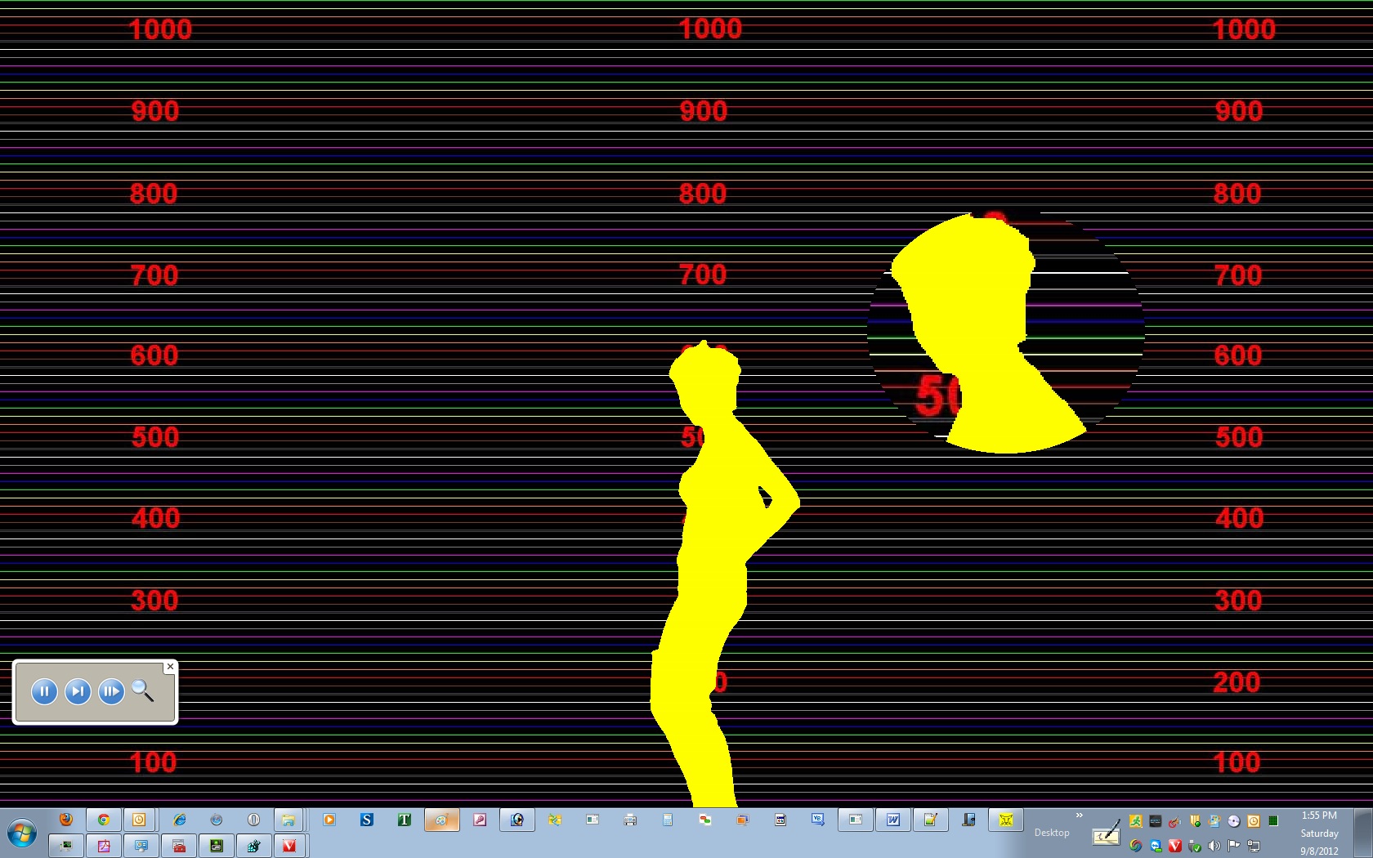
Task: Open the volume speaker tray icon
Action: click(1214, 846)
